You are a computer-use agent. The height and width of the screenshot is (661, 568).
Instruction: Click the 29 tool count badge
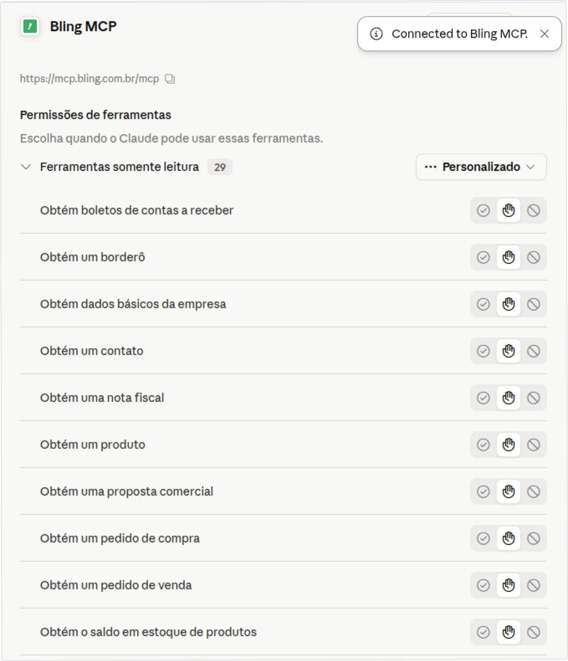[220, 167]
